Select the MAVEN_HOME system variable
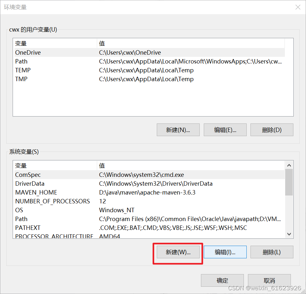This screenshot has width=306, height=294. [150, 192]
